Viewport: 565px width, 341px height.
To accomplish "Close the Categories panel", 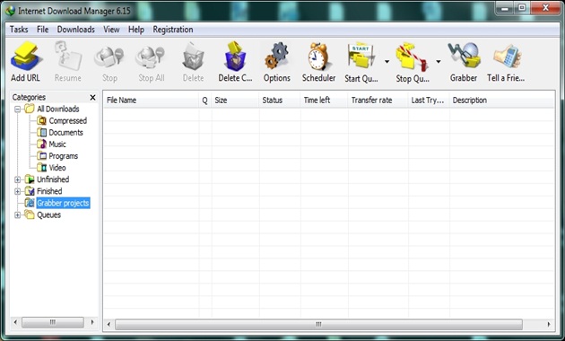I will (x=92, y=97).
